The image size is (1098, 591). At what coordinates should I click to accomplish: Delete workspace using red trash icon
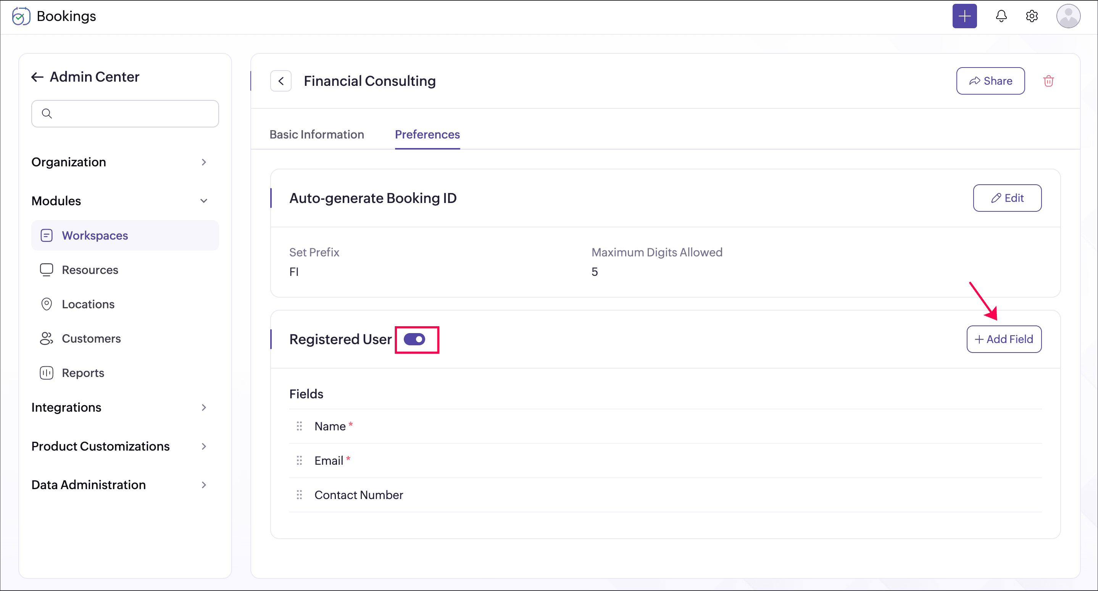pos(1048,81)
